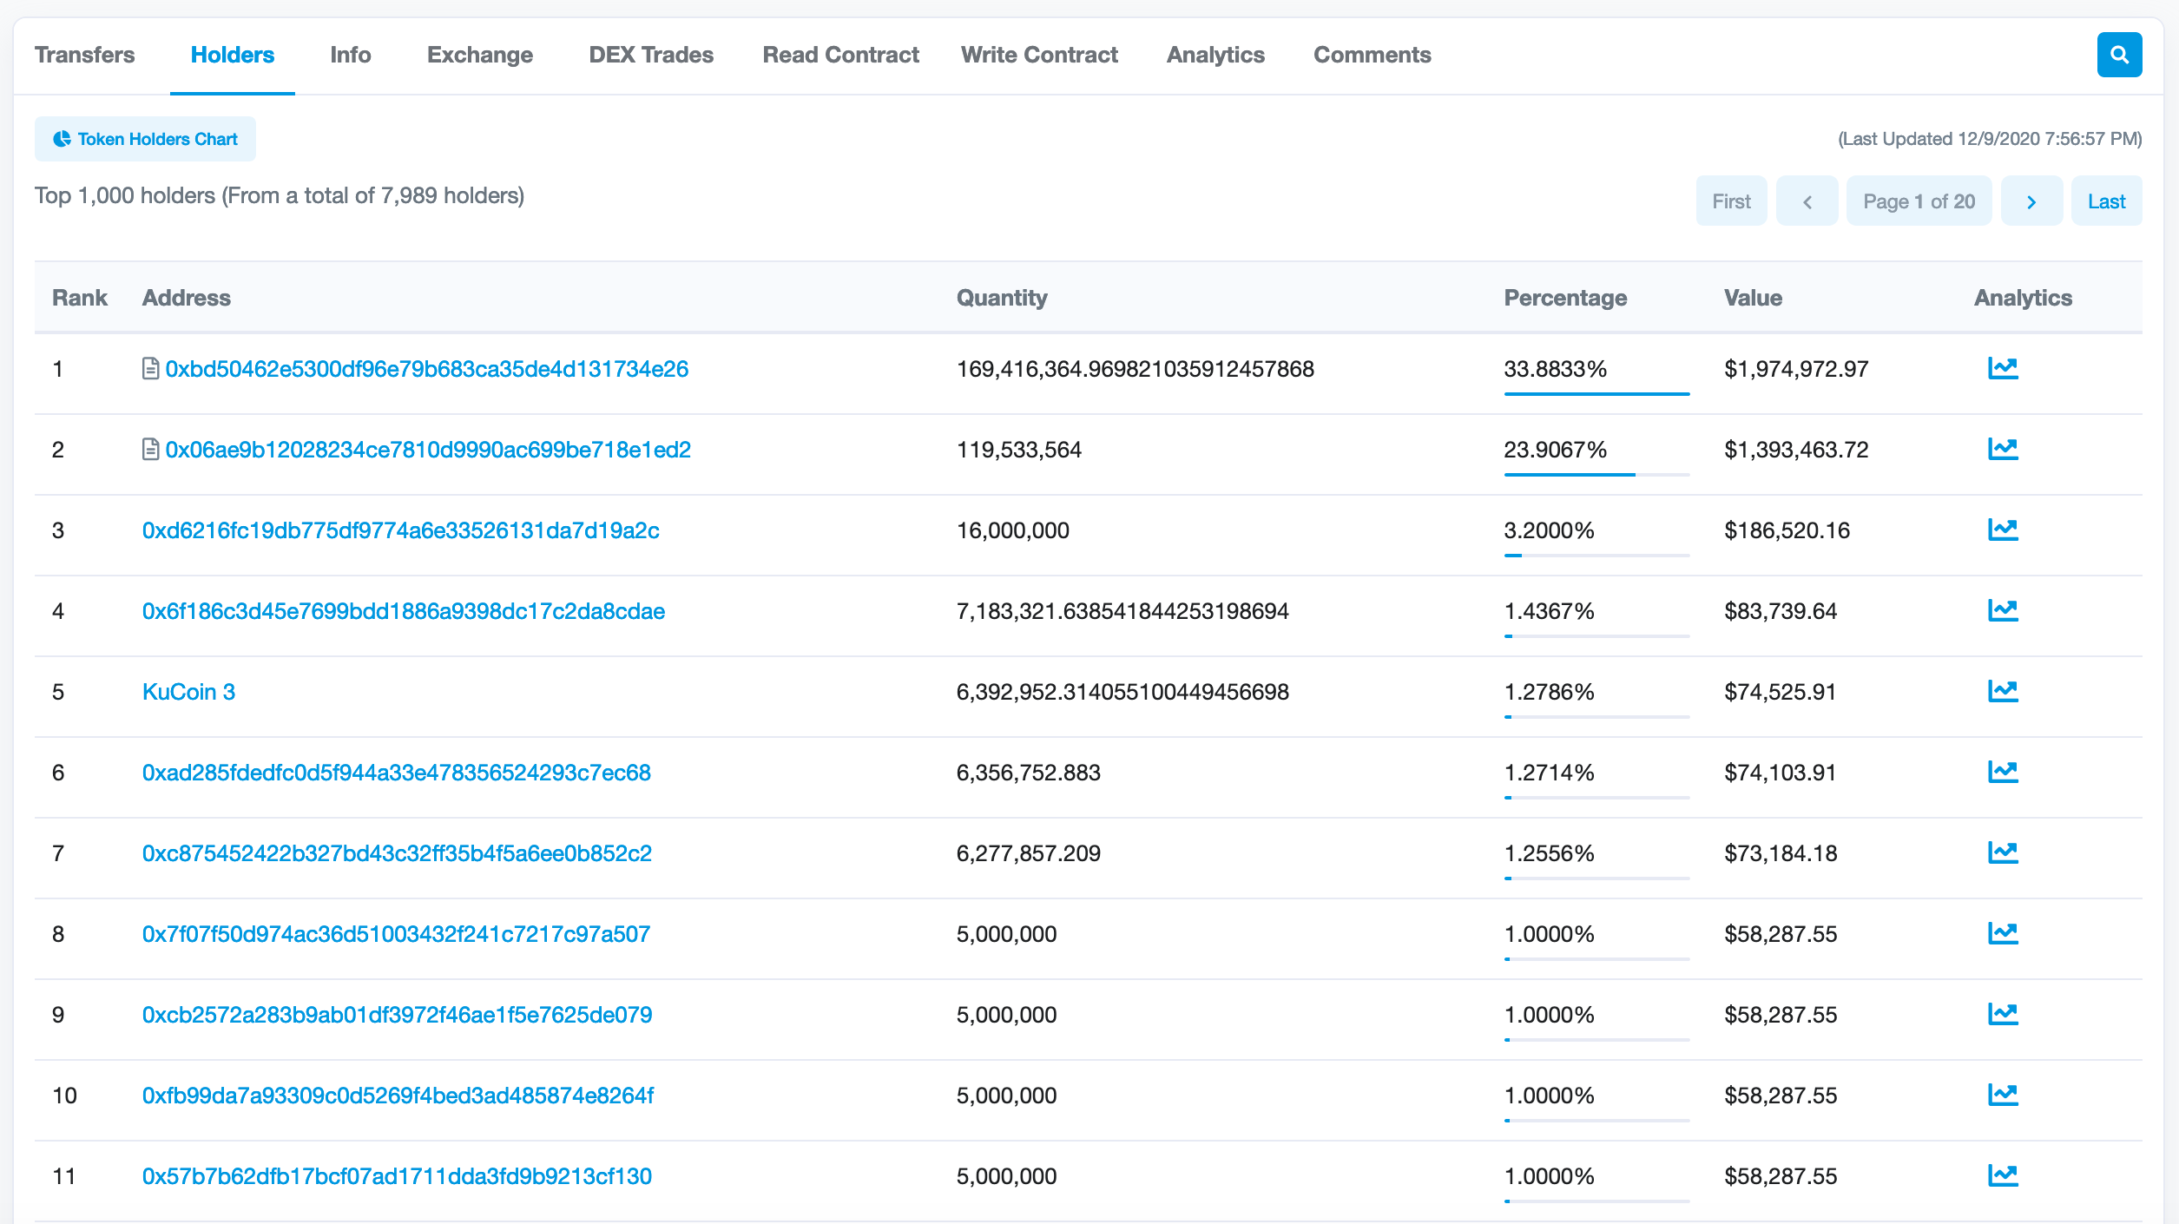
Task: Open the Comments tab
Action: 1372,55
